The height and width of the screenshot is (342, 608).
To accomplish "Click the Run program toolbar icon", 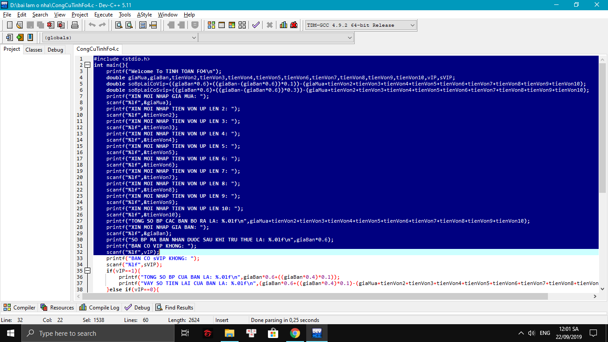I will [221, 25].
